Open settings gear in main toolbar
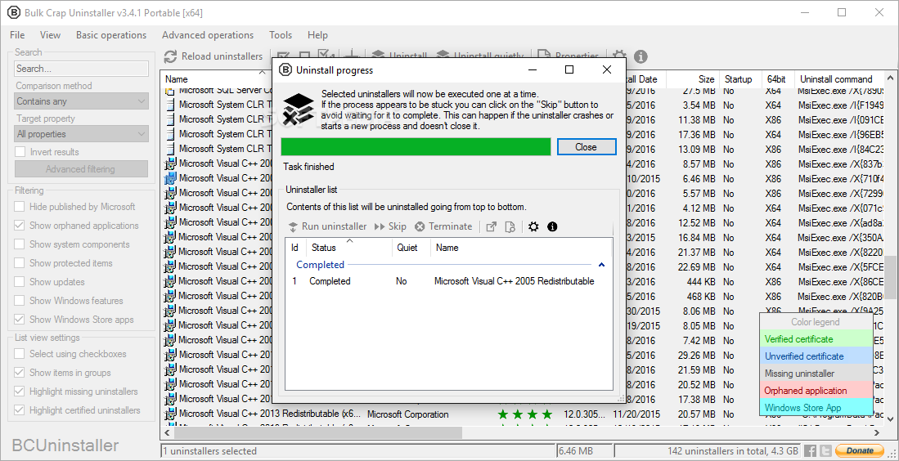899x461 pixels. pos(618,56)
